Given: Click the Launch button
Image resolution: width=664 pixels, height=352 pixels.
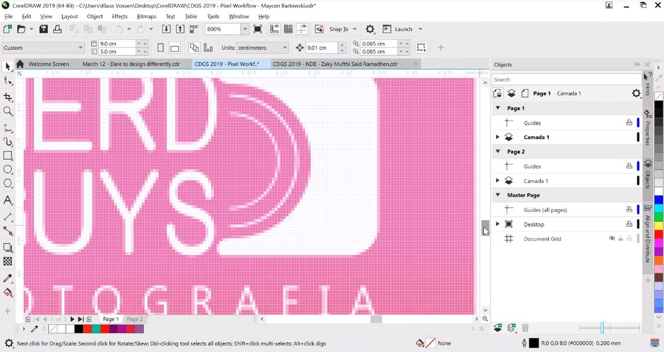Looking at the screenshot, I should click(403, 29).
